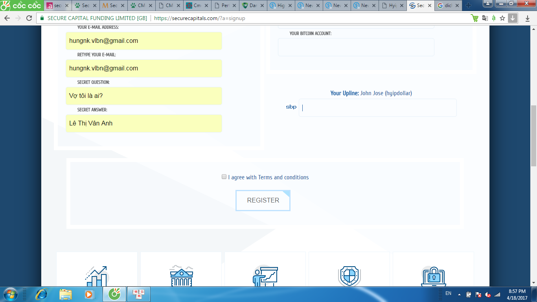537x302 pixels.
Task: Open a new tab with plus button
Action: (468, 6)
